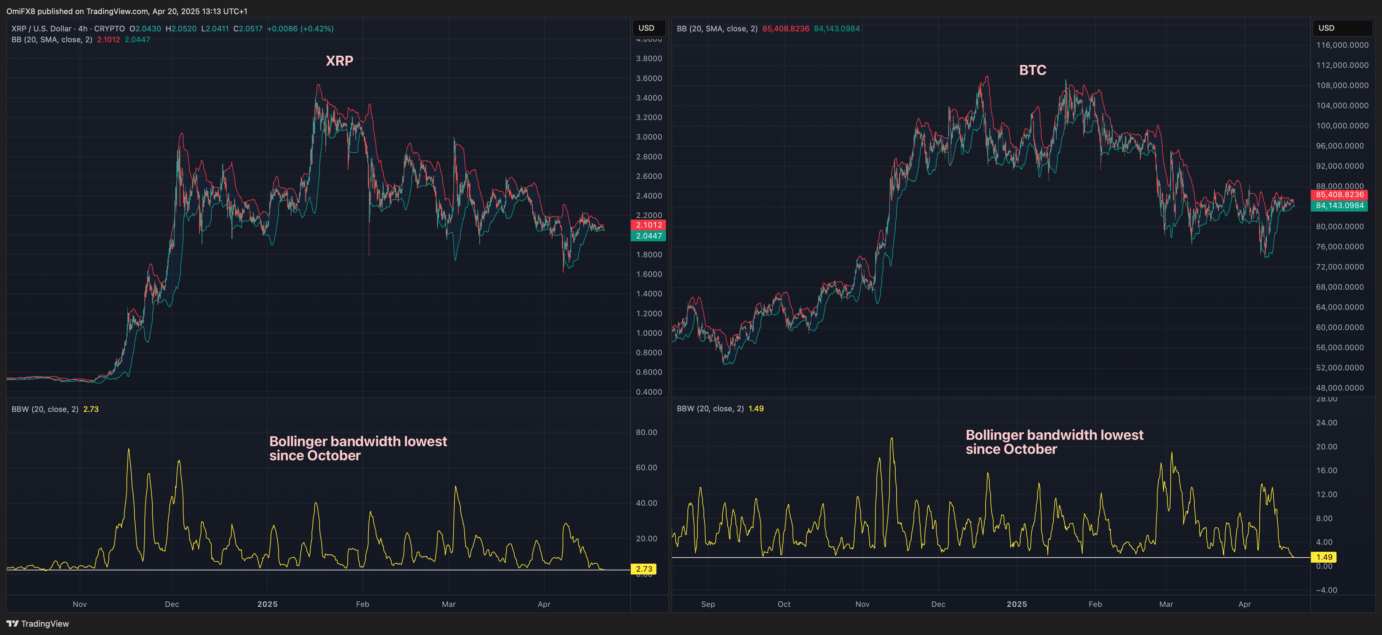The image size is (1382, 635).
Task: Click the 2025 label on XRP time axis
Action: (267, 604)
